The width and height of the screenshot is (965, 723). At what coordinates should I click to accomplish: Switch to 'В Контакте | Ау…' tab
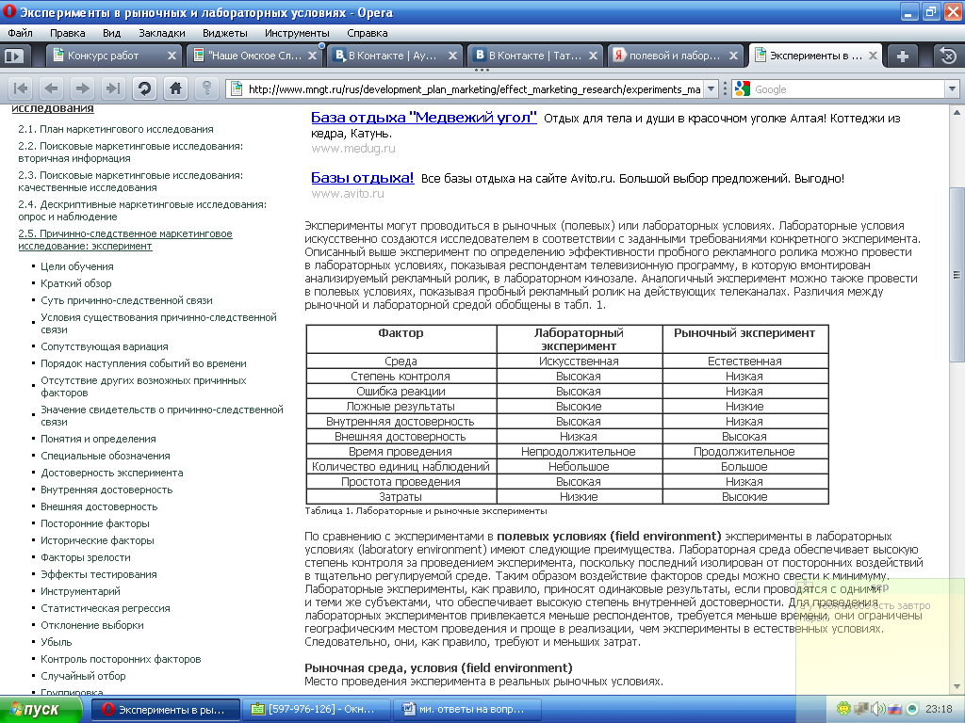(395, 56)
